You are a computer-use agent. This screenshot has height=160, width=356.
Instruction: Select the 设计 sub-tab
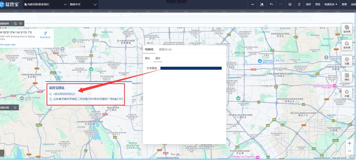click(158, 58)
